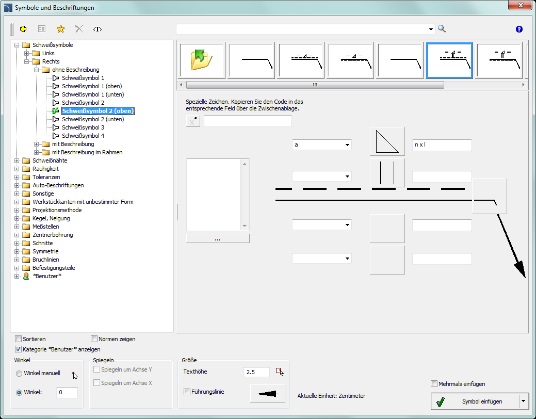This screenshot has width=536, height=419.
Task: Click the fillet weld triangle symbol button
Action: coord(387,141)
